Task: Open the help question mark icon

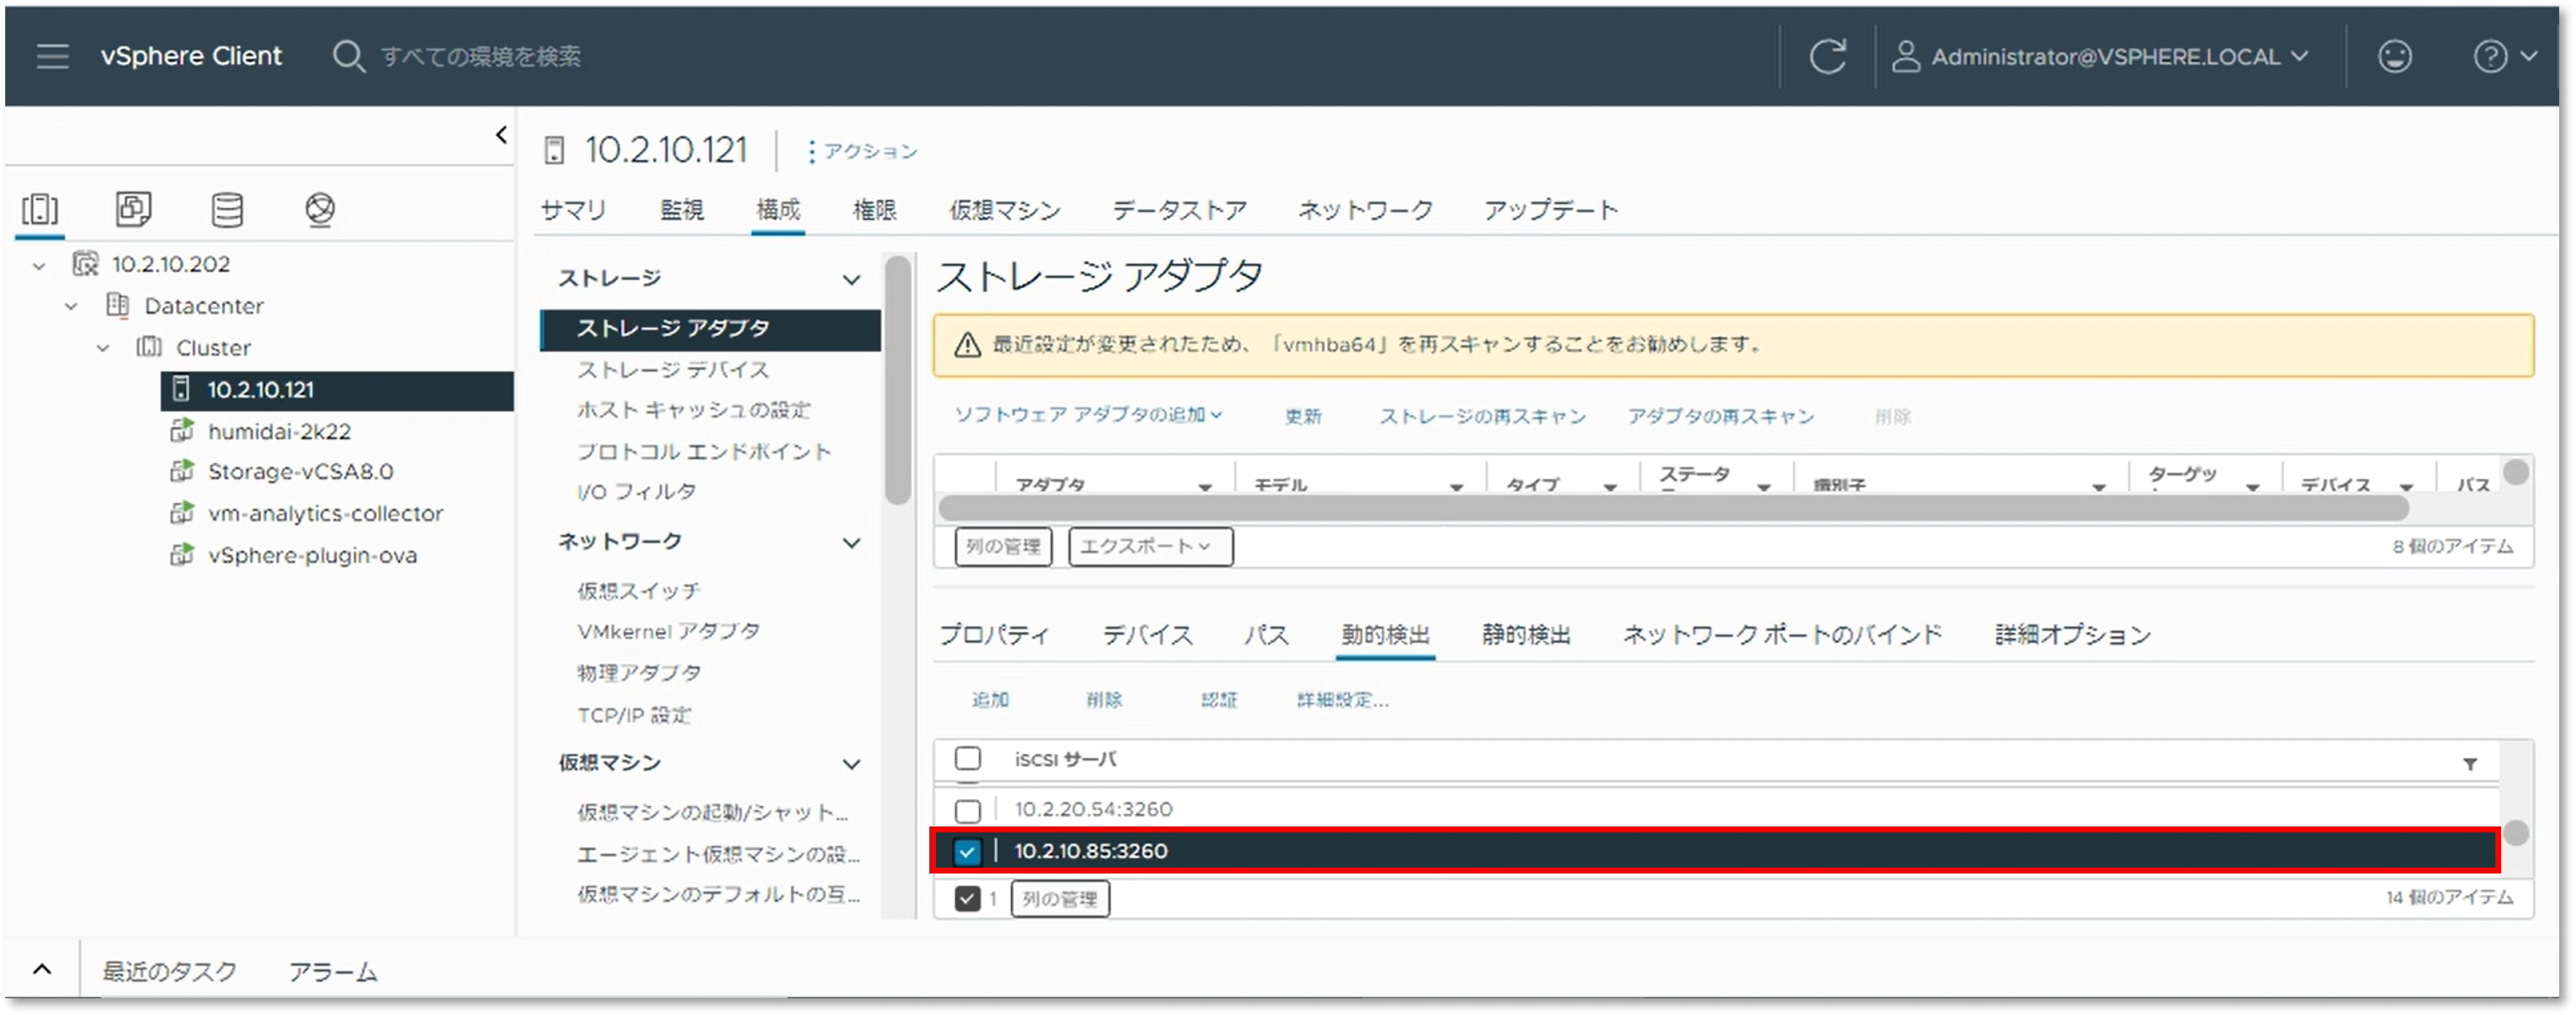Action: pyautogui.click(x=2489, y=56)
